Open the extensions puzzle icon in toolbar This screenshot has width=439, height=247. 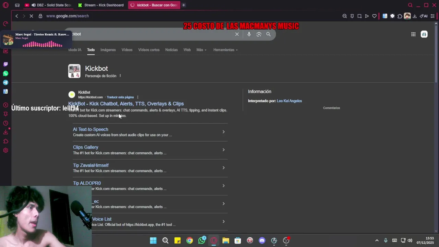point(400,16)
